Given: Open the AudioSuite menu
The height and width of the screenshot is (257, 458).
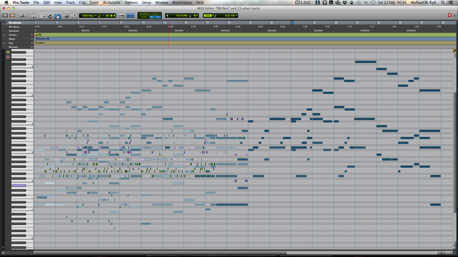Looking at the screenshot, I should (112, 2).
